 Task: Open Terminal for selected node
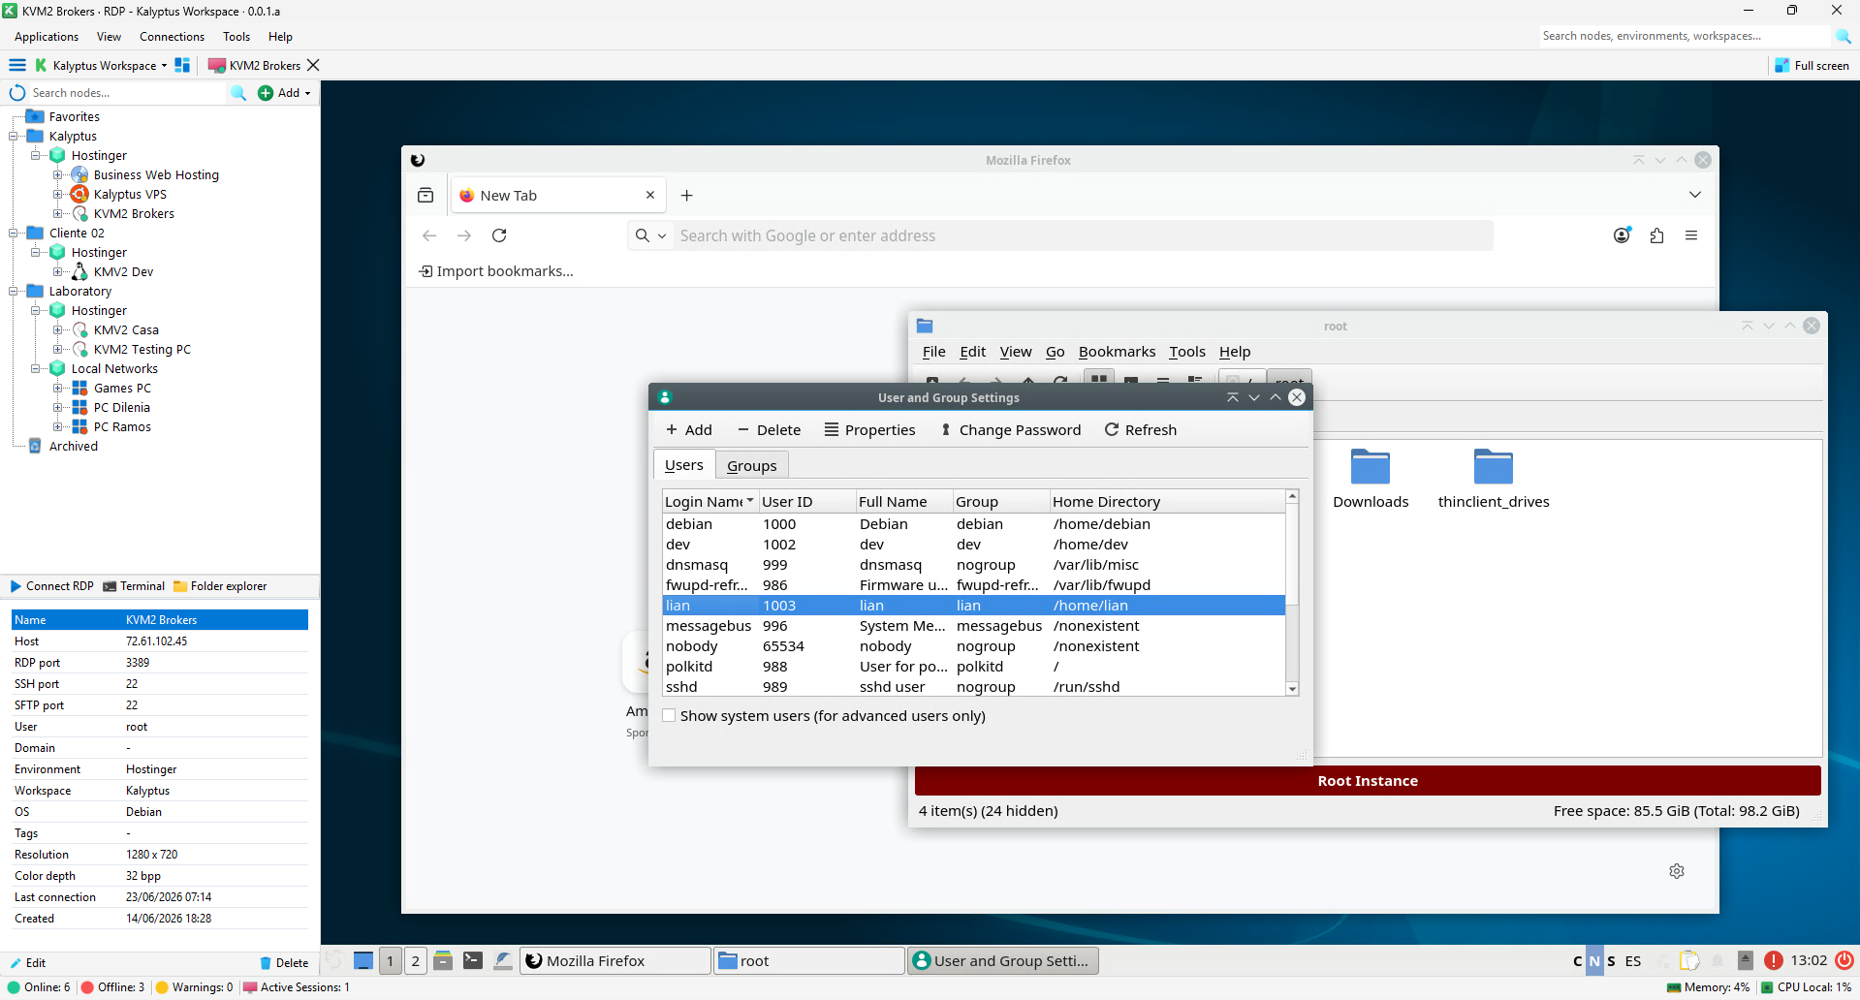(x=134, y=586)
